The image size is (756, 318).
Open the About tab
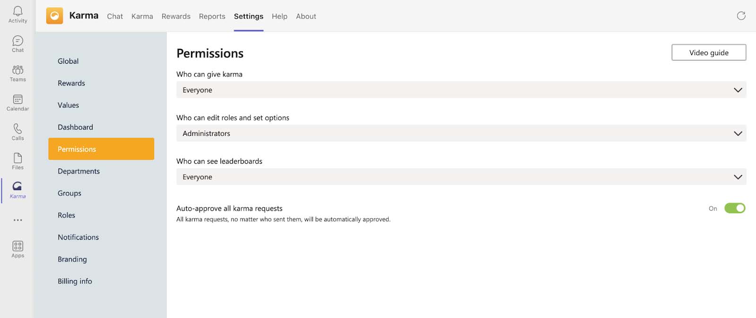point(306,16)
